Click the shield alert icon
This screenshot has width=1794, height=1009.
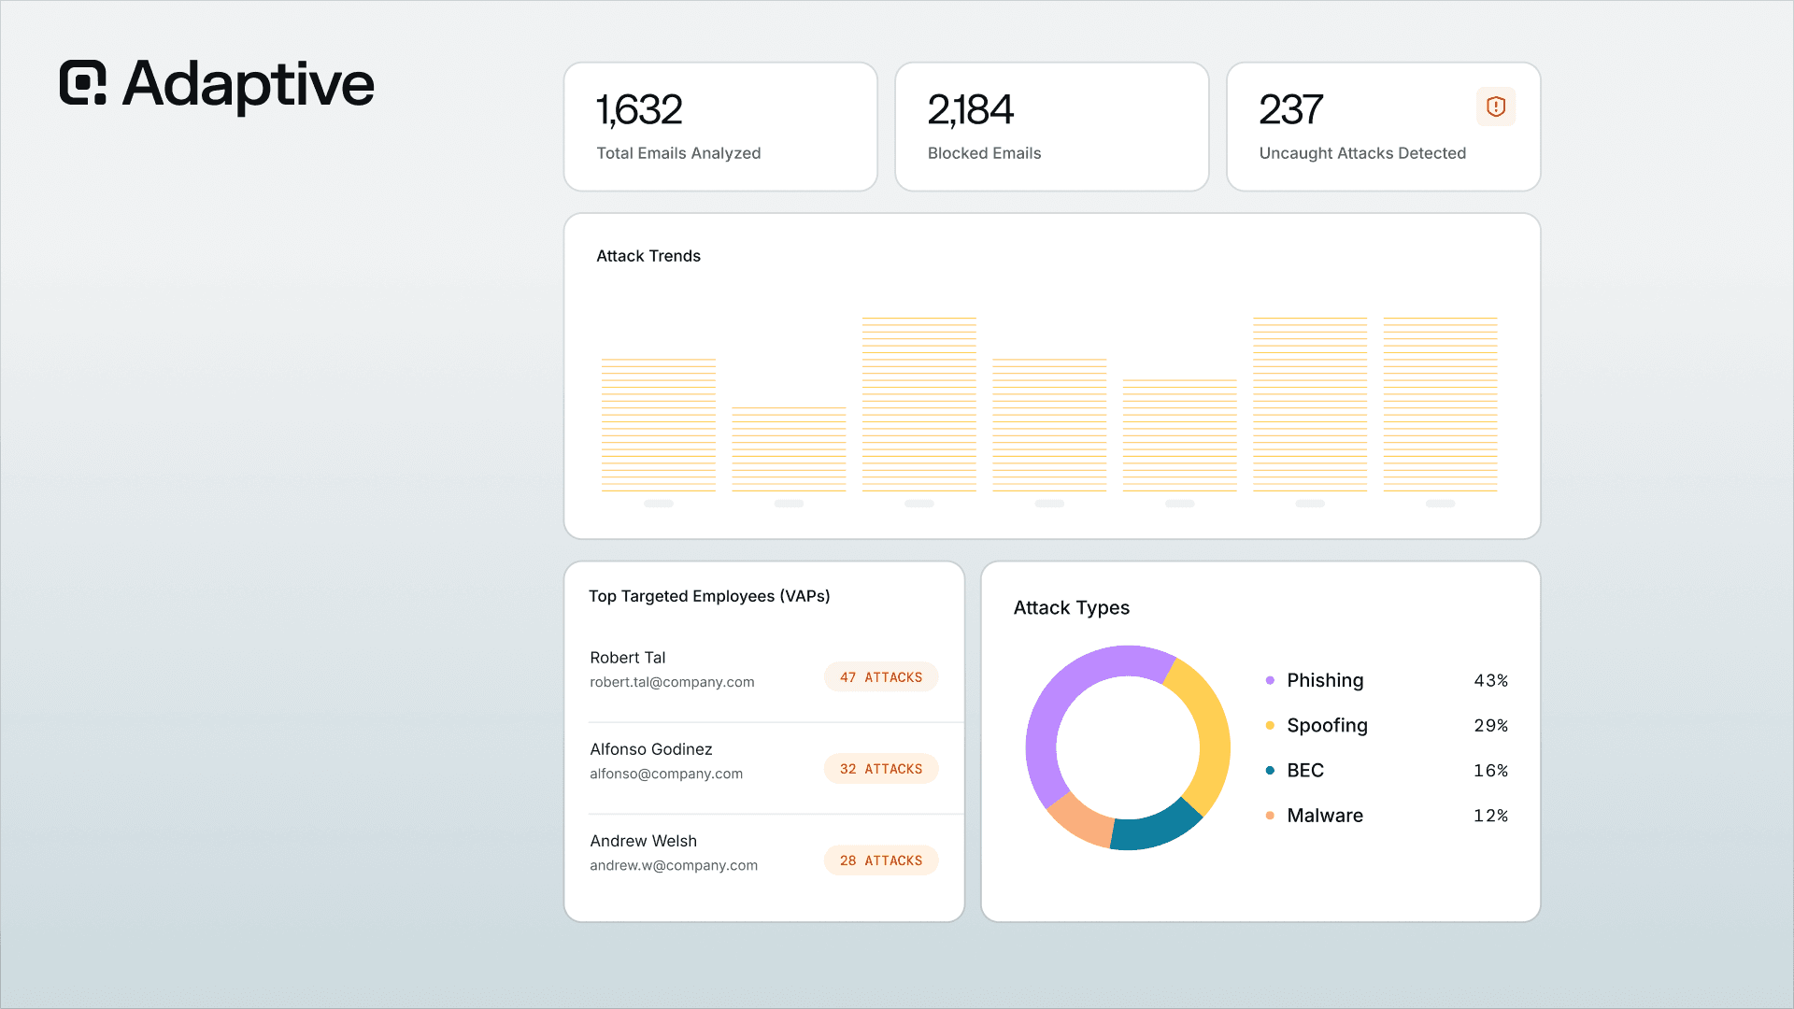click(x=1496, y=107)
